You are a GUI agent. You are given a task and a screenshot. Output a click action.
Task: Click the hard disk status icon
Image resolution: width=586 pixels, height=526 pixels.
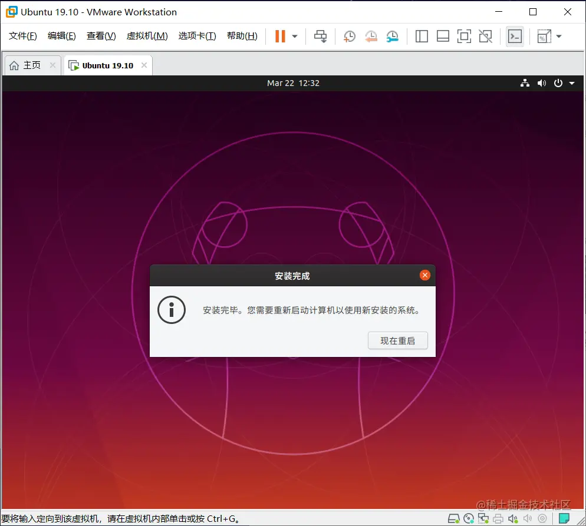[453, 519]
